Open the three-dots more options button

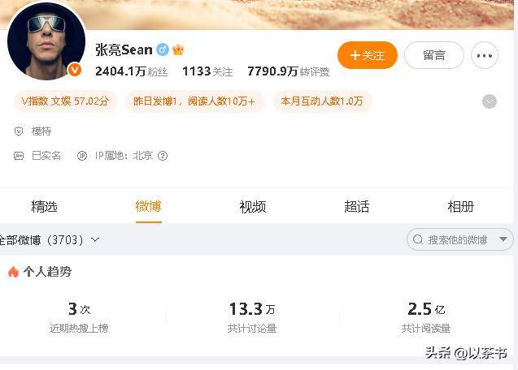(x=485, y=55)
